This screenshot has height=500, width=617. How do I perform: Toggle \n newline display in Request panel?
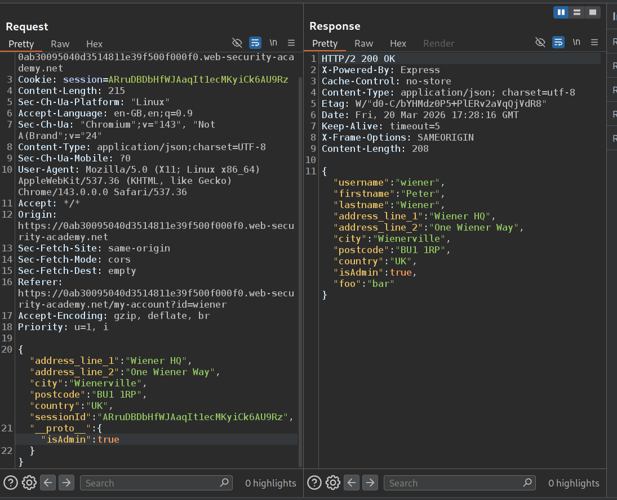click(x=273, y=43)
